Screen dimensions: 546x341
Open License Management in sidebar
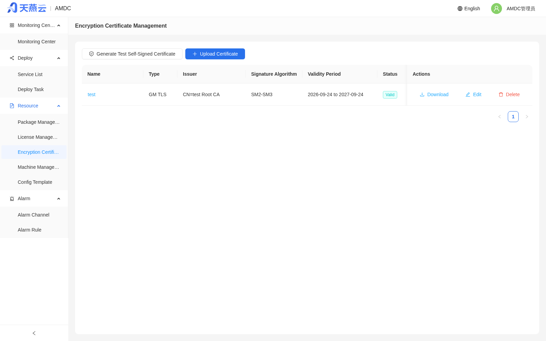34,137
